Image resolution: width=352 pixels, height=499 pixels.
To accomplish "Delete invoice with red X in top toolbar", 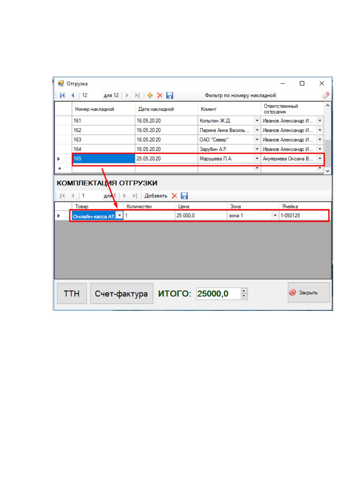I will click(160, 95).
